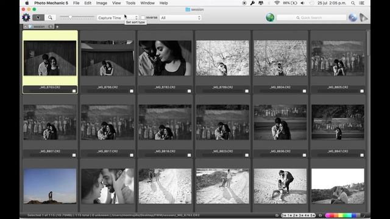390x219 pixels.
Task: Select the magnifier zoom tool
Action: 50,18
